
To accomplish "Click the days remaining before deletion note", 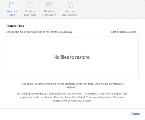I will click(x=72, y=86).
